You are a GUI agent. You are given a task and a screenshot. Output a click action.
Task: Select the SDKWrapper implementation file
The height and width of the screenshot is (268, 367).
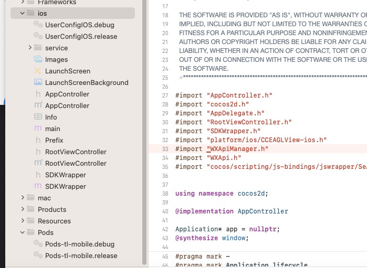coord(65,186)
